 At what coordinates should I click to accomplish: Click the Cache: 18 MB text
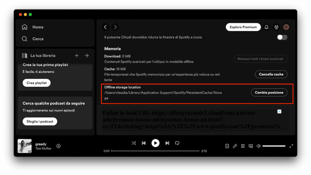coord(115,69)
